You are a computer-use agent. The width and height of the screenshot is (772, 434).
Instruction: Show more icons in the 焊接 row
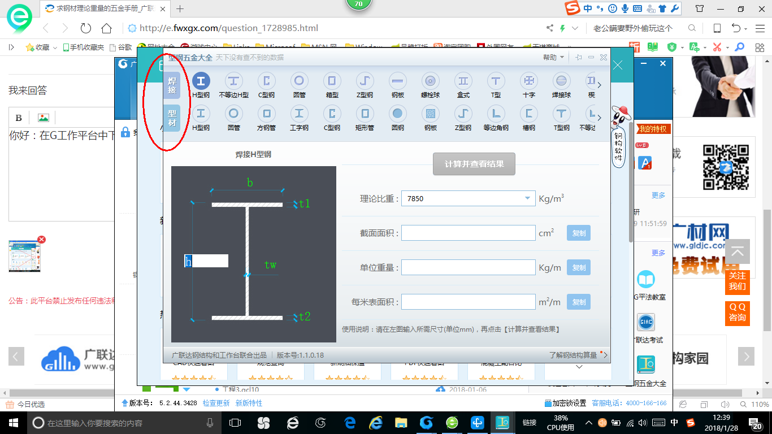(599, 85)
